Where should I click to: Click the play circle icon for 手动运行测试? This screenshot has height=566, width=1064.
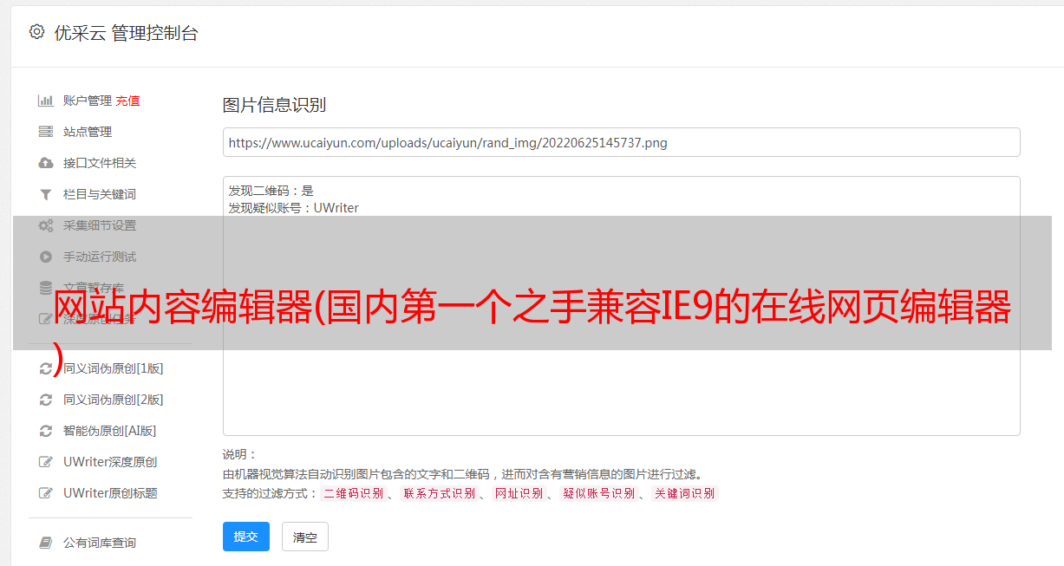click(46, 257)
